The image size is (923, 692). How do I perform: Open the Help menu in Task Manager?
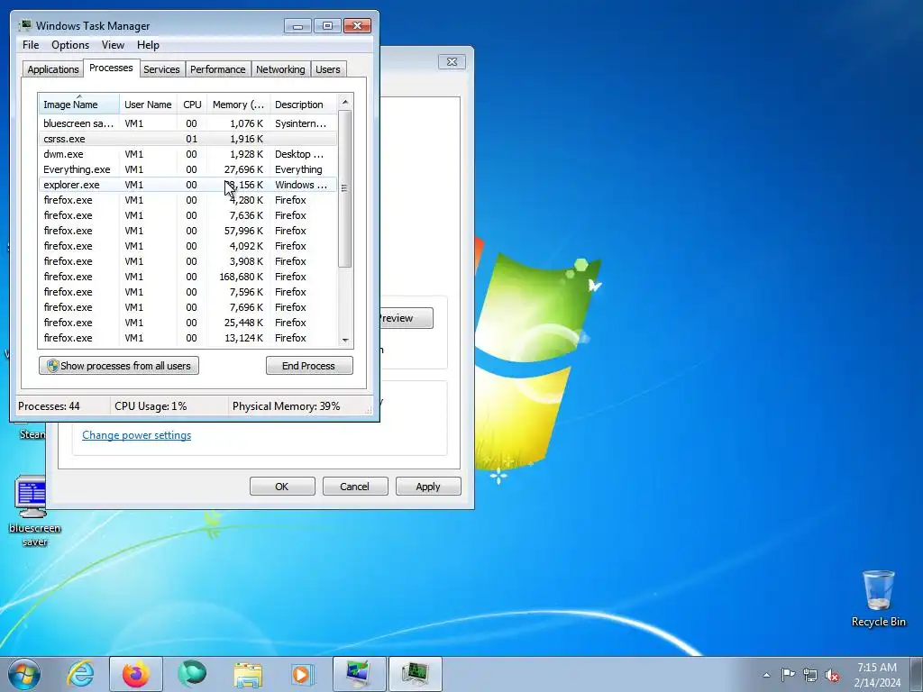[148, 45]
